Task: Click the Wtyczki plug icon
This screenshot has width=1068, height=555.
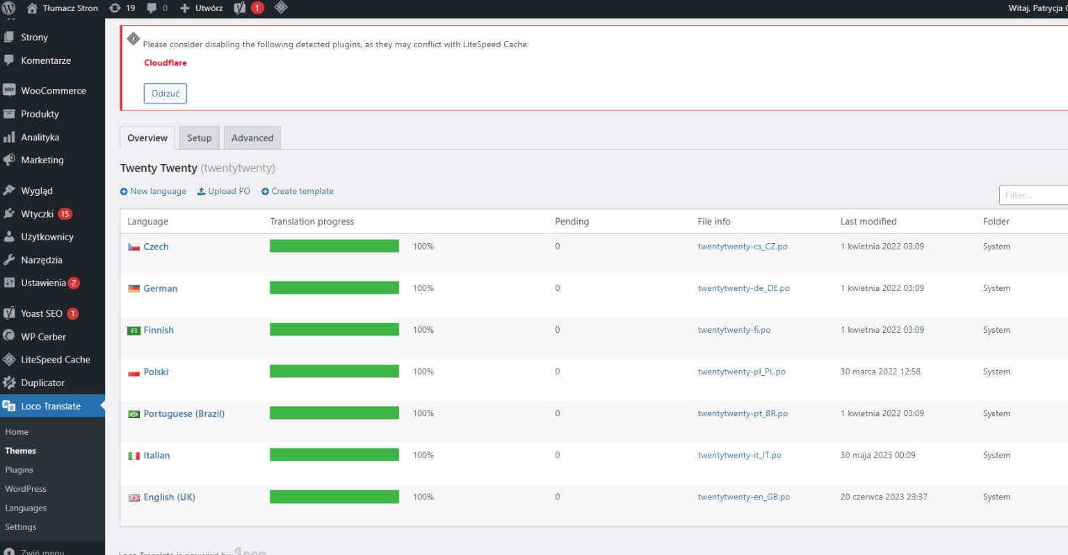Action: 9,214
